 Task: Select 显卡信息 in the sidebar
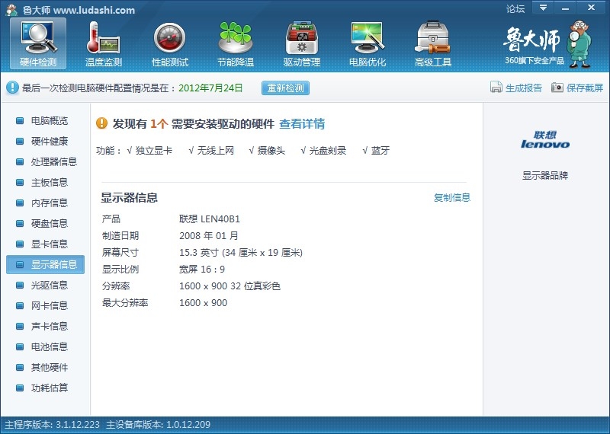click(x=49, y=244)
